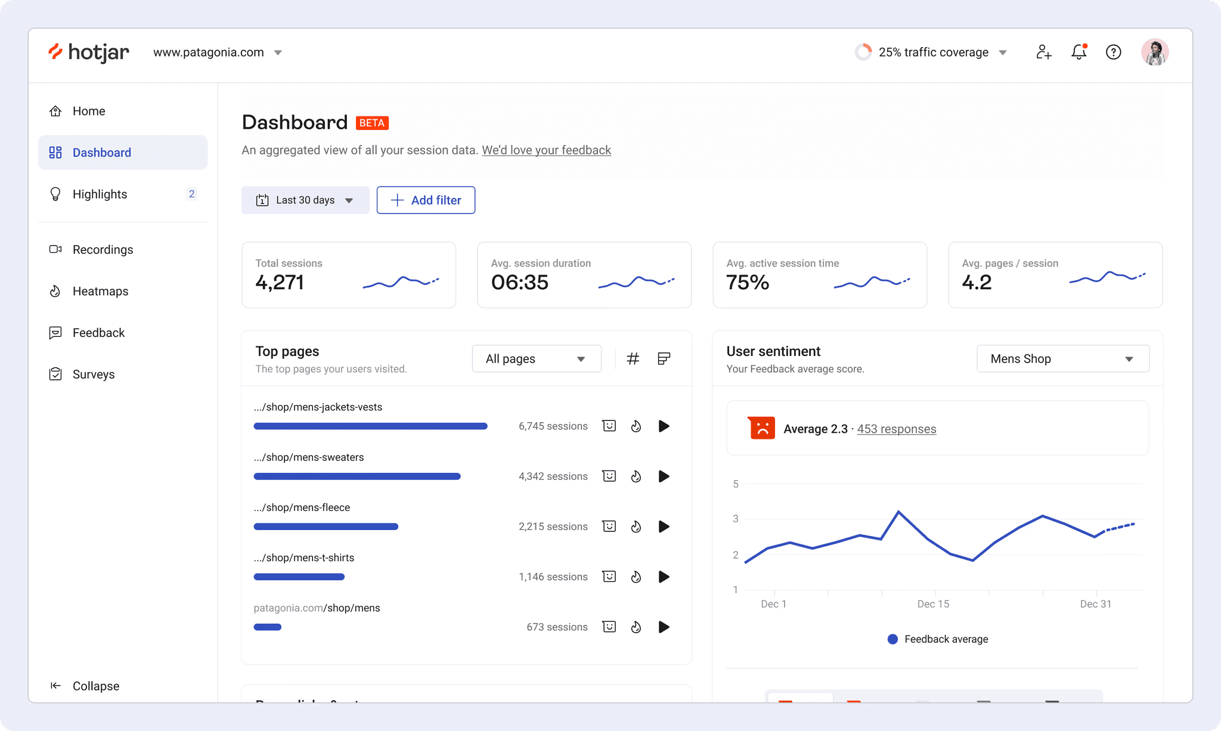Open the Mens Shop sentiment dropdown

(1063, 358)
